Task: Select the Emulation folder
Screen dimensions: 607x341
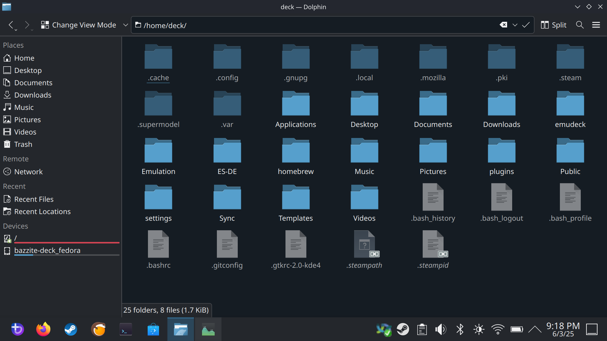Action: point(158,157)
